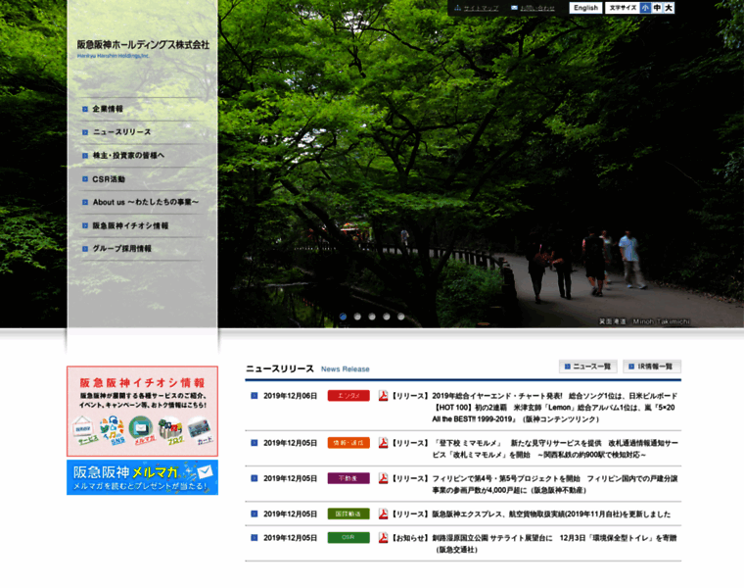The image size is (744, 588).
Task: Click the orange 情報・通信 category tag
Action: pos(349,443)
